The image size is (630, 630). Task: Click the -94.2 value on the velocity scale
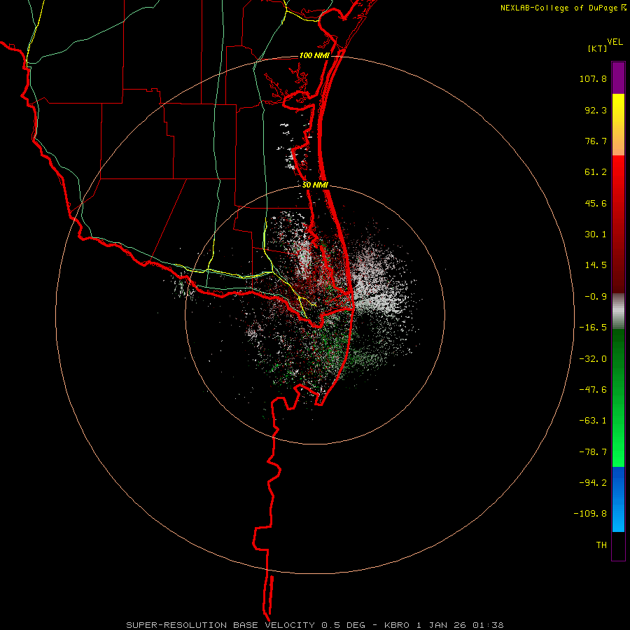[593, 482]
